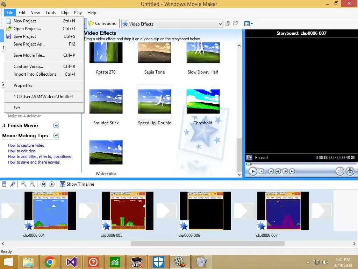Click the Up One Level toolbar icon
Viewport: 358px width, 269px height.
click(228, 23)
